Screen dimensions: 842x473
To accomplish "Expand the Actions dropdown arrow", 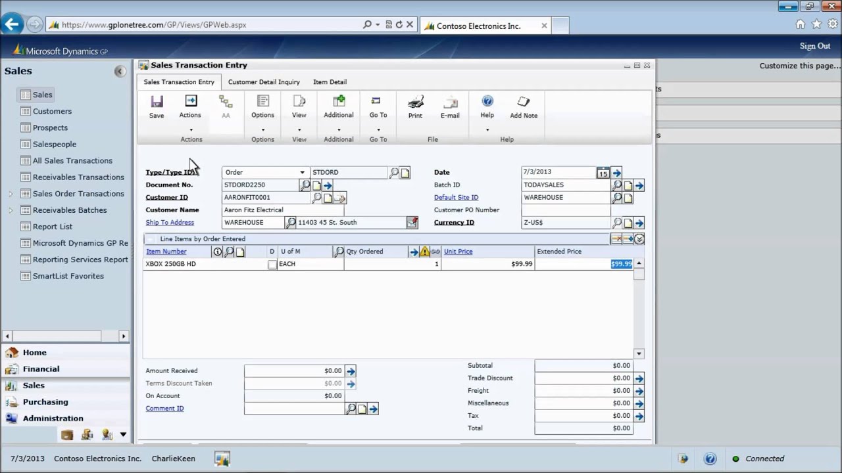I will point(191,130).
